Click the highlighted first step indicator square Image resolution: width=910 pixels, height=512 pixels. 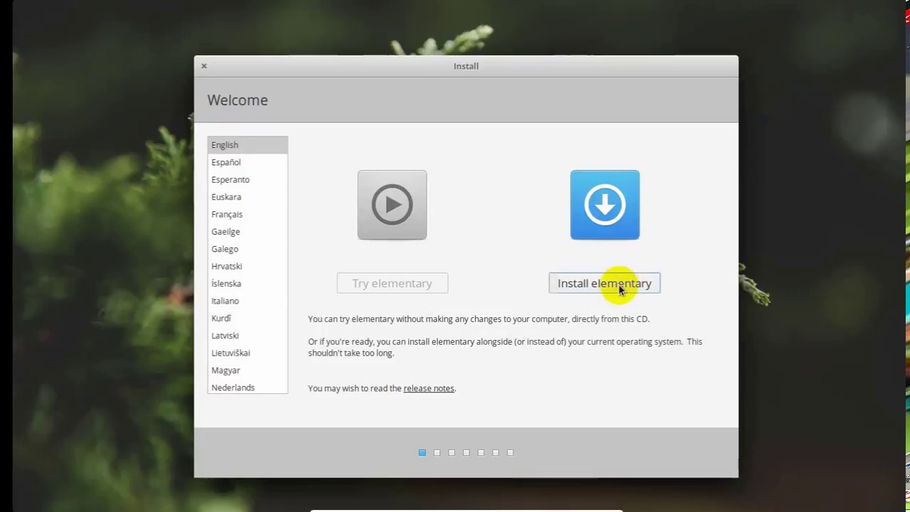422,452
